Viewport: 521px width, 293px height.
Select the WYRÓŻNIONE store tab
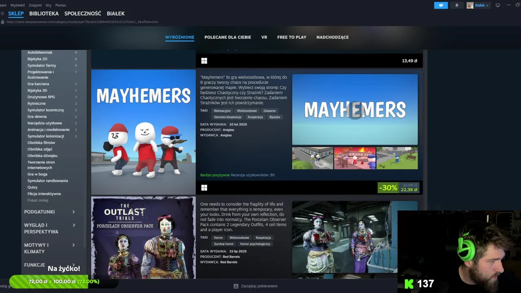pyautogui.click(x=180, y=37)
